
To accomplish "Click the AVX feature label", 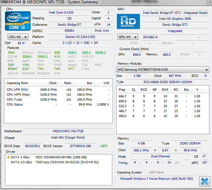I will 57,57.
